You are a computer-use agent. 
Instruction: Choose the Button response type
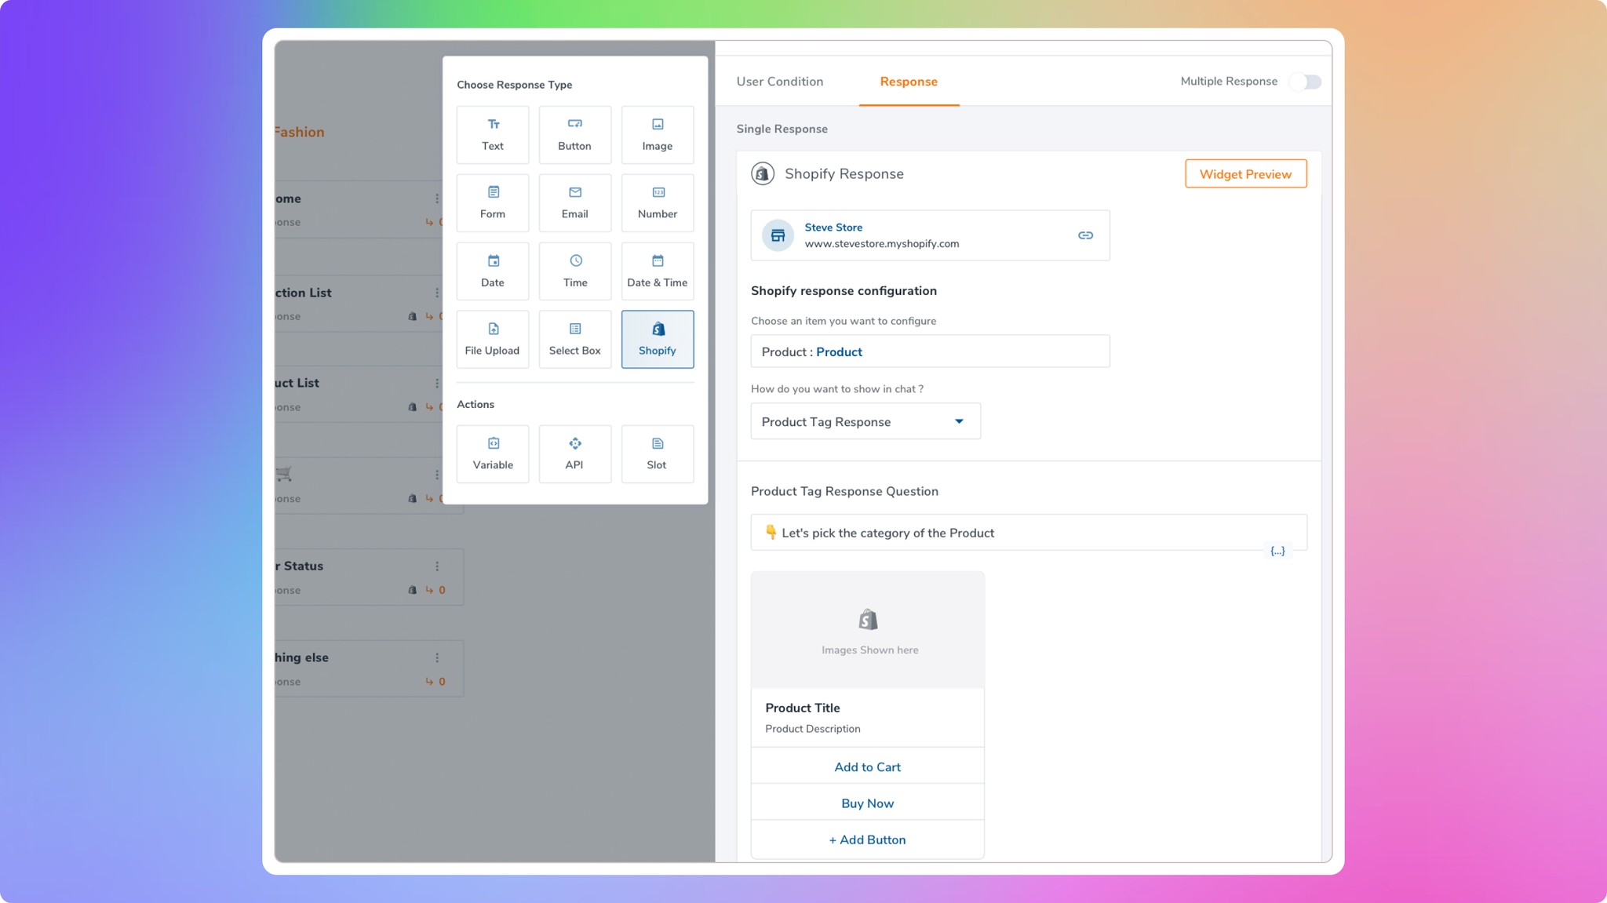574,134
